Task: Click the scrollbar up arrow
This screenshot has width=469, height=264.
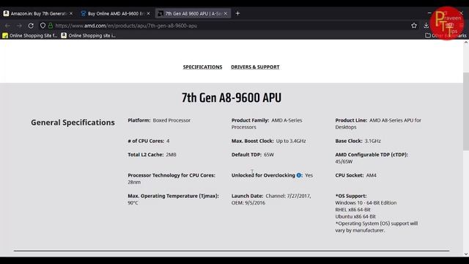Action: point(466,43)
